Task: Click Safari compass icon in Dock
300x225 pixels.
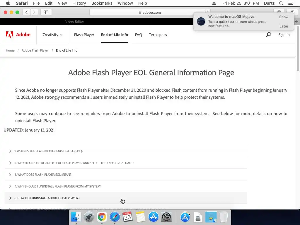Action: [x=115, y=217]
